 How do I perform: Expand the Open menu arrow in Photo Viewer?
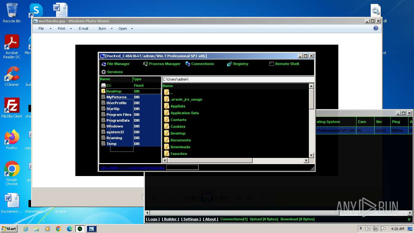click(x=132, y=28)
